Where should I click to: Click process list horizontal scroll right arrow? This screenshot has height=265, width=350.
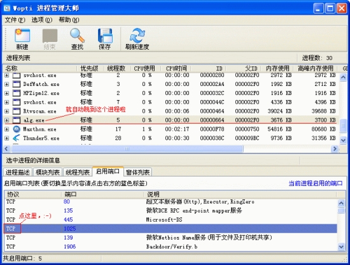335,148
